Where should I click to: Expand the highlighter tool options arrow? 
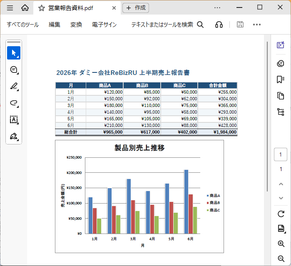coord(18,90)
